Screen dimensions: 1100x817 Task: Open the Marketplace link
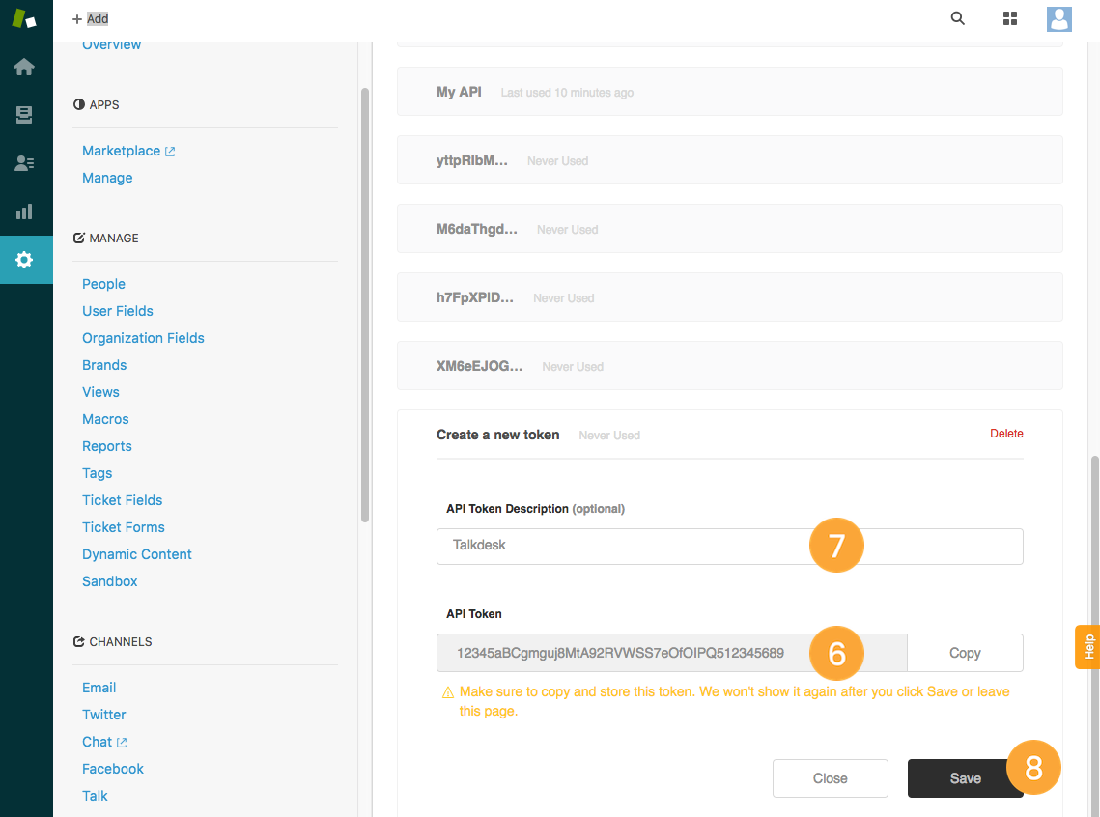coord(122,151)
